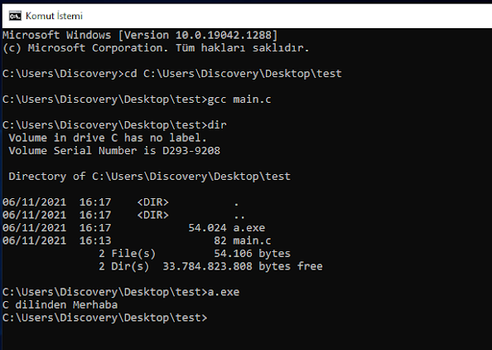Click the '2 Dir(s)' summary text
This screenshot has height=350, width=492.
click(124, 266)
